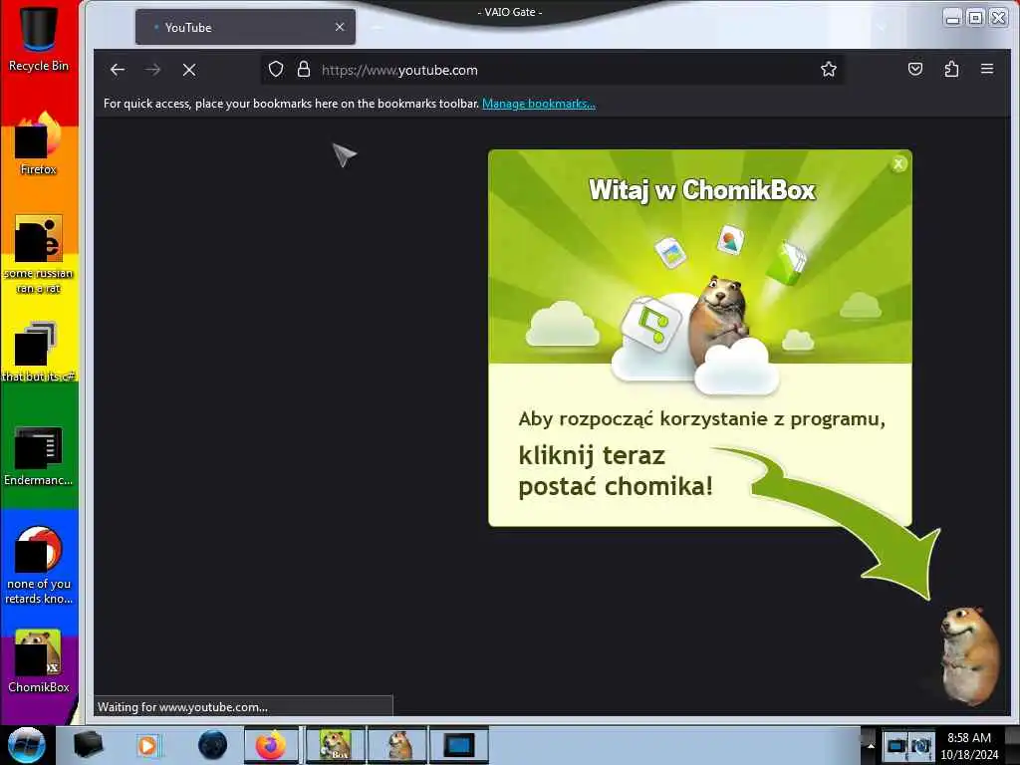Switch to ChomikBox taskbar button
This screenshot has width=1020, height=765.
point(335,745)
